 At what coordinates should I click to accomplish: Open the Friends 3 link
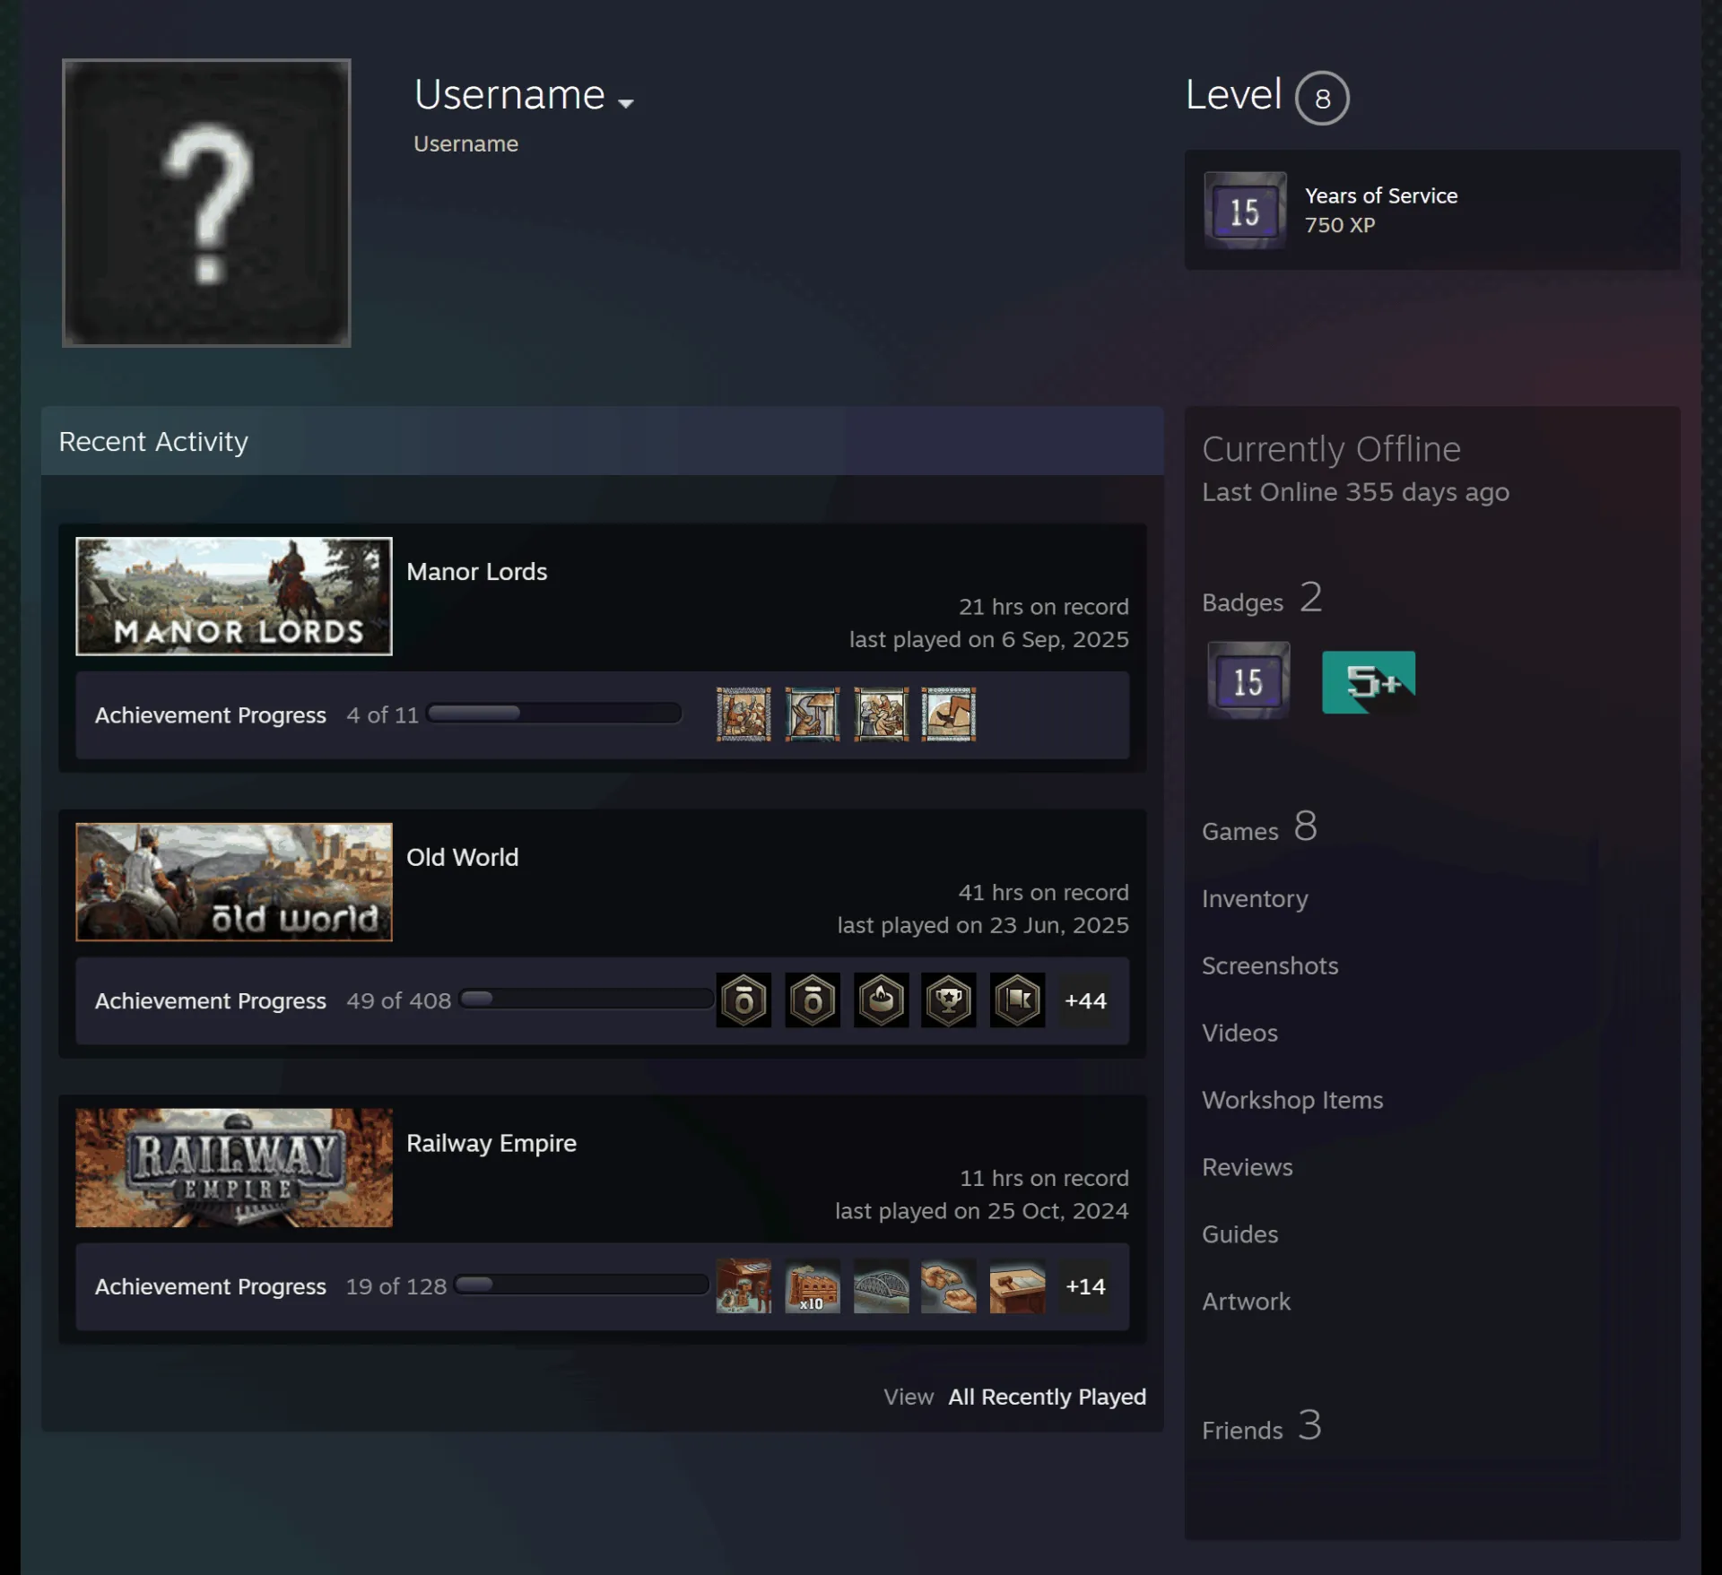tap(1261, 1425)
